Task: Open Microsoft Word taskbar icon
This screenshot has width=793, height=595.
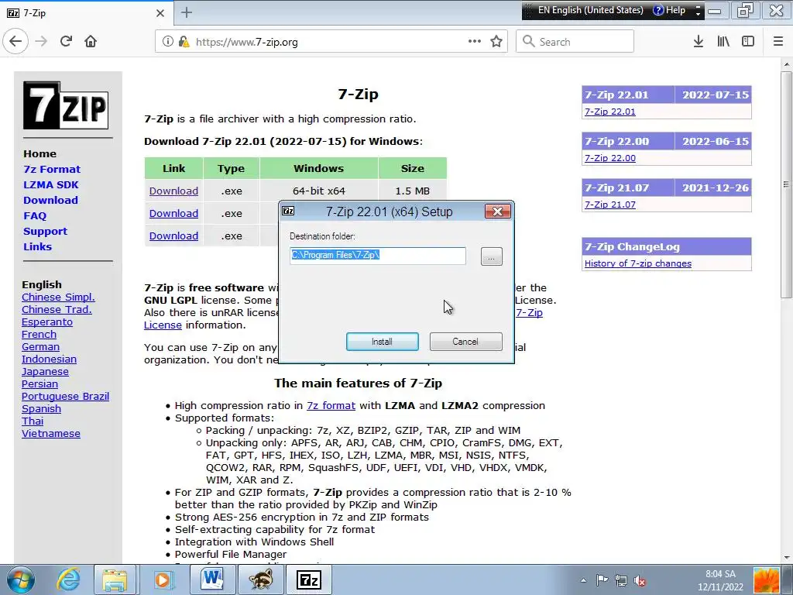Action: pyautogui.click(x=212, y=580)
